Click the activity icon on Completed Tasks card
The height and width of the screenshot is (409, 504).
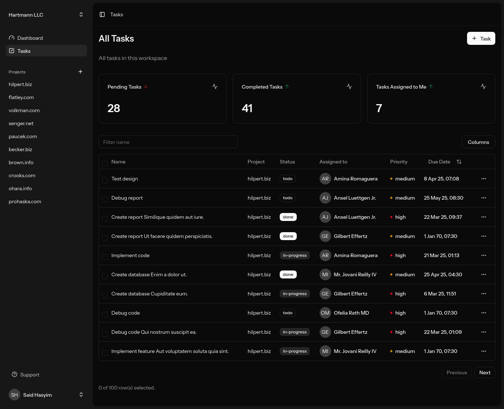pos(349,86)
